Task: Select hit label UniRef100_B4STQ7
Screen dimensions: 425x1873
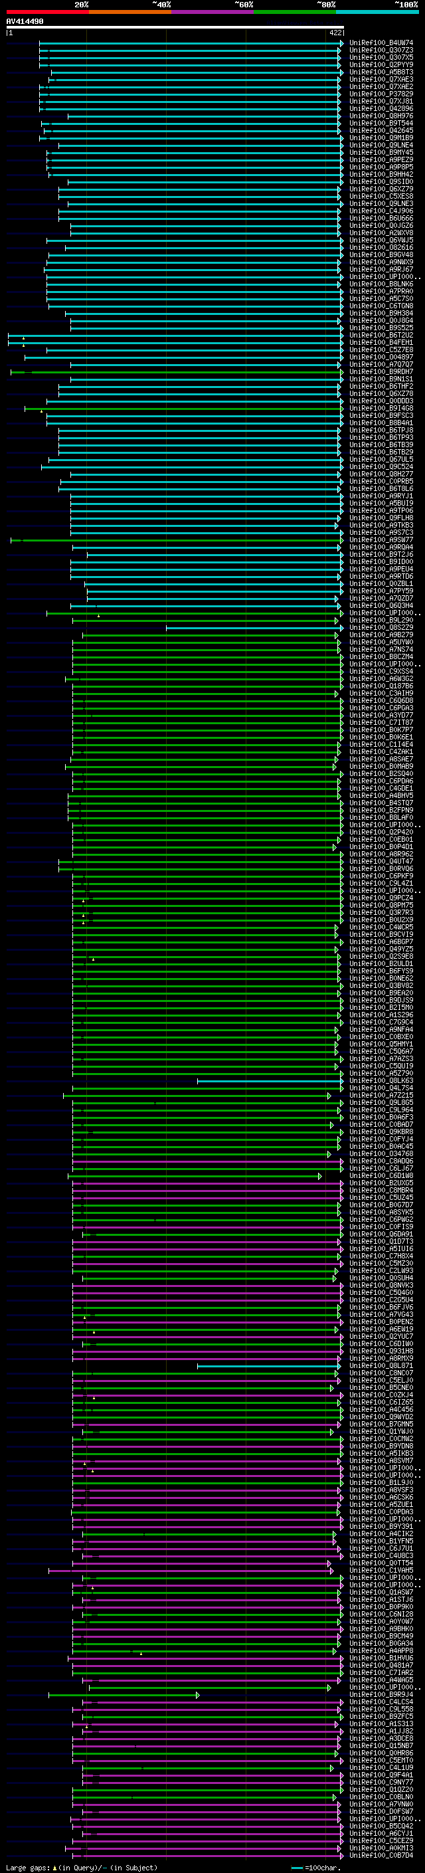Action: point(381,803)
